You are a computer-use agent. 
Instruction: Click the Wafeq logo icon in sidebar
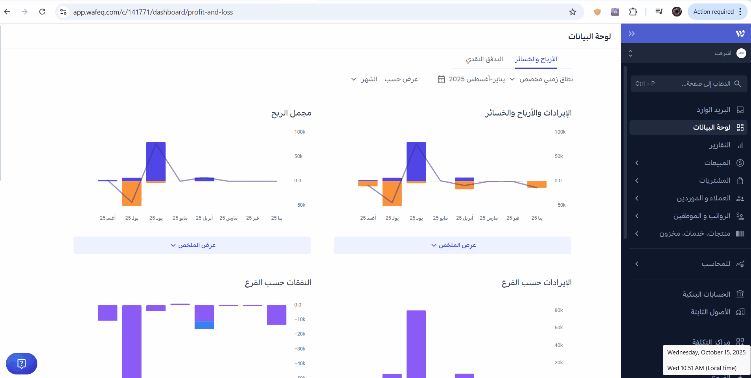(x=740, y=34)
